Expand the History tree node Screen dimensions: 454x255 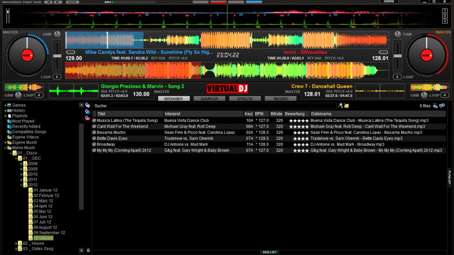click(x=5, y=110)
